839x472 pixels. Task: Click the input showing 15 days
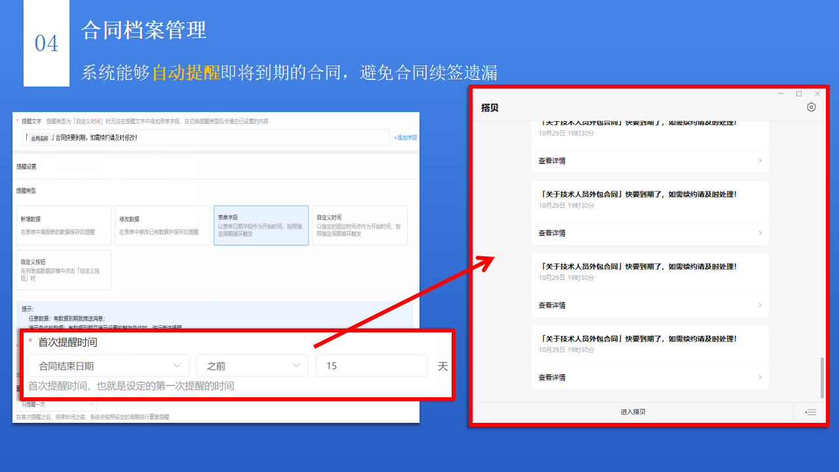(x=371, y=365)
